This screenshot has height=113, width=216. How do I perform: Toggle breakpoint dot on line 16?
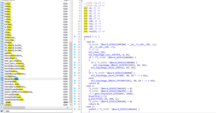click(x=75, y=37)
